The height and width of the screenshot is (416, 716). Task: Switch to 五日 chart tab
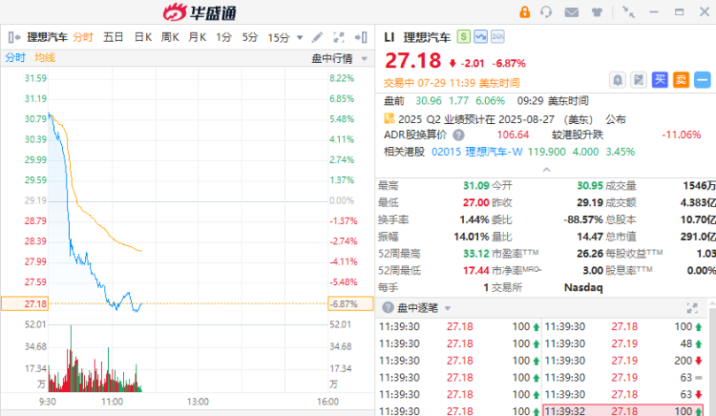pyautogui.click(x=114, y=37)
